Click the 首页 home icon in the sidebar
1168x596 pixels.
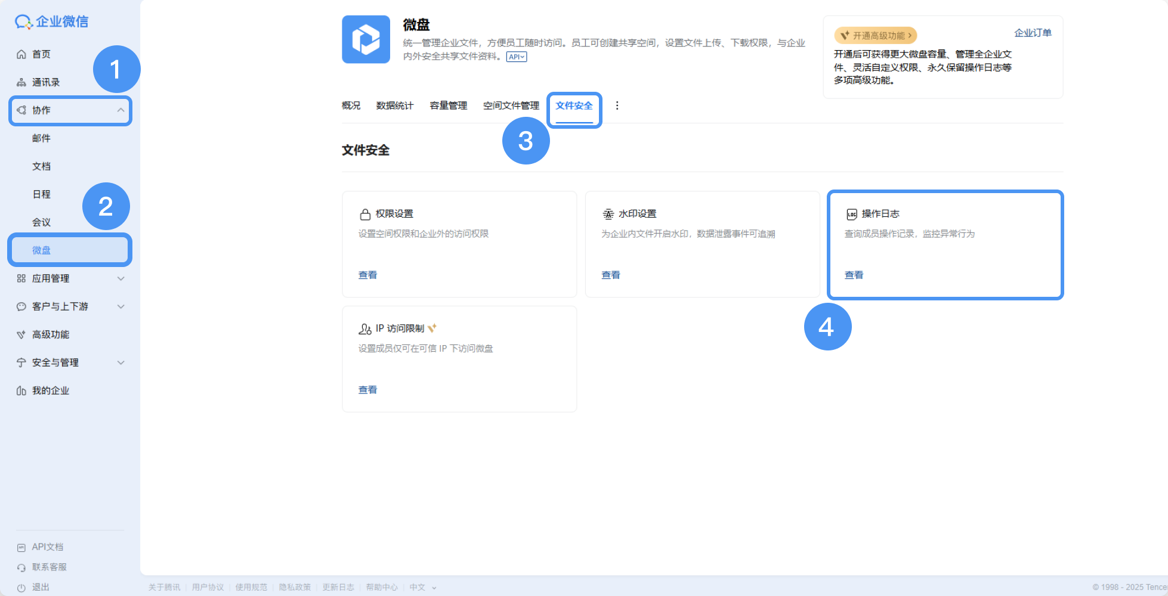pos(21,54)
